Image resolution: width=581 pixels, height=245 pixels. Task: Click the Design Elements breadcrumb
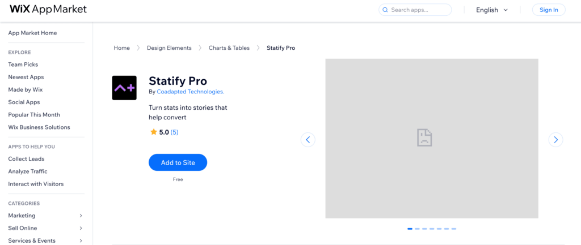click(x=169, y=48)
